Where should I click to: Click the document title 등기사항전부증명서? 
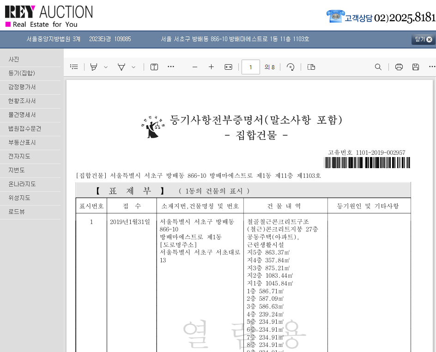click(x=256, y=120)
